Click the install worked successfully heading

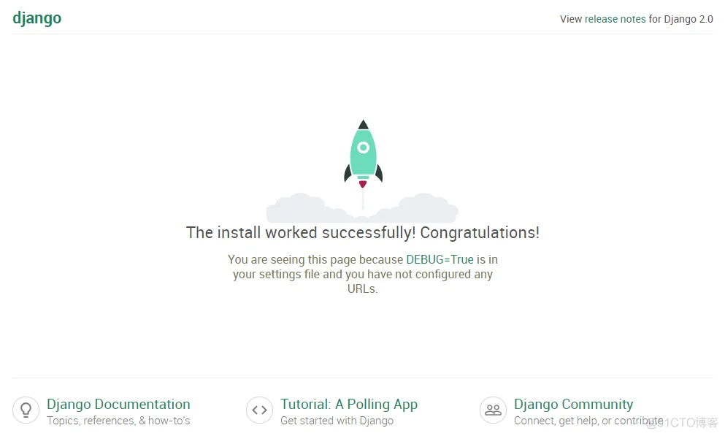click(362, 232)
